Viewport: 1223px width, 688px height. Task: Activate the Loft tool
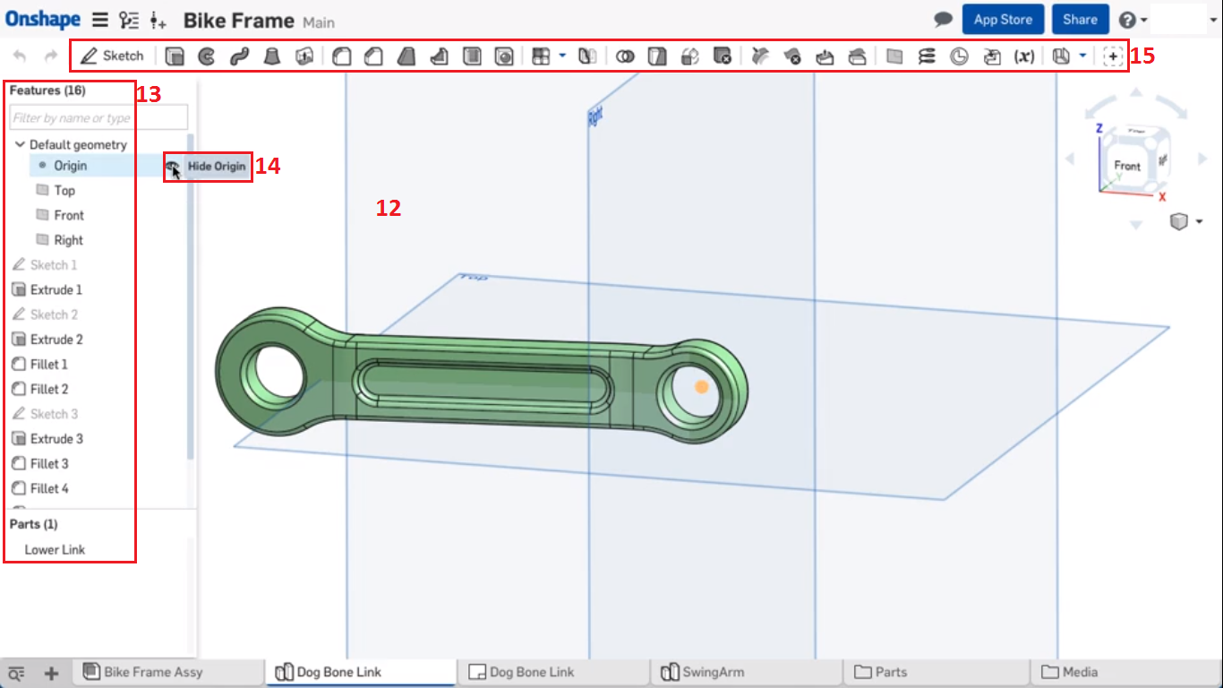tap(271, 56)
